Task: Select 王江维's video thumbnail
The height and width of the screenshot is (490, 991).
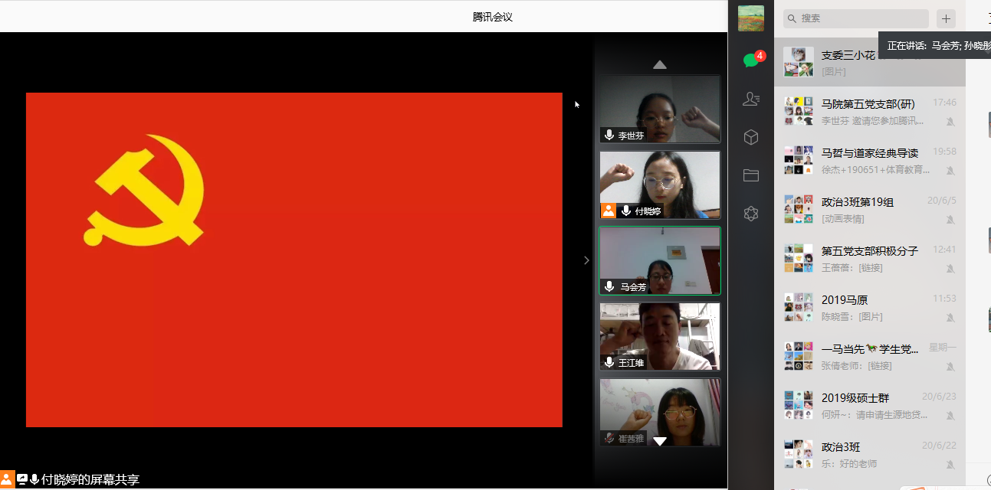Action: (660, 336)
